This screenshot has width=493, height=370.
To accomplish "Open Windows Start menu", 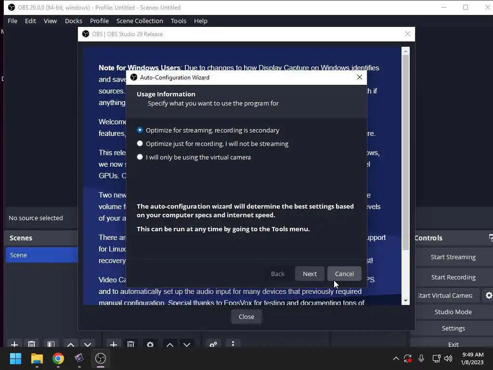I will [15, 358].
